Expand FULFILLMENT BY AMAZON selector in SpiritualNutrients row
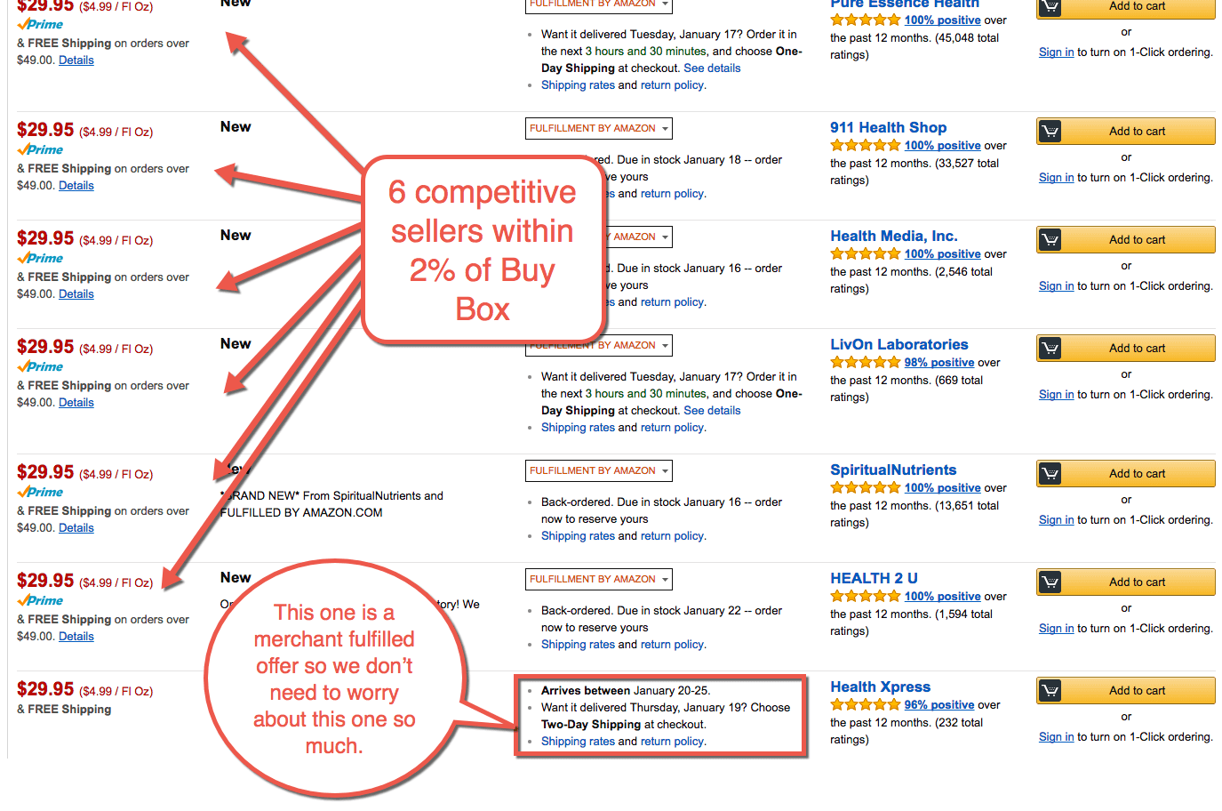 pyautogui.click(x=598, y=470)
